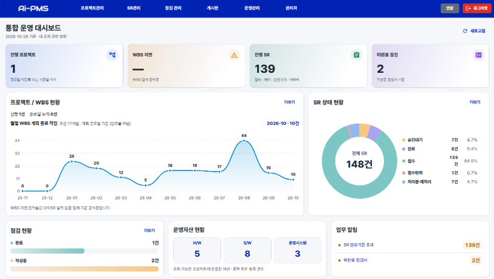Click the 진행 SR clipboard icon
This screenshot has height=279, width=494.
click(x=356, y=55)
